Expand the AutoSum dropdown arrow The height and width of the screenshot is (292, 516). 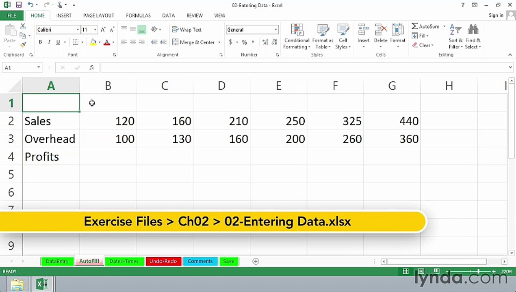(444, 26)
